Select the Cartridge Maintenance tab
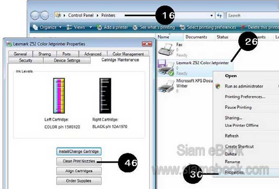Viewport: 279px width, 189px height. tap(120, 60)
